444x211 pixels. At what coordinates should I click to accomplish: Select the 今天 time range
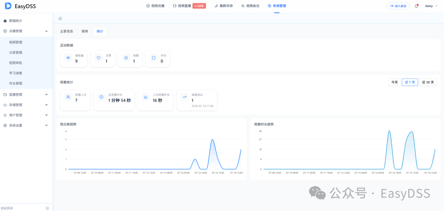(x=395, y=82)
